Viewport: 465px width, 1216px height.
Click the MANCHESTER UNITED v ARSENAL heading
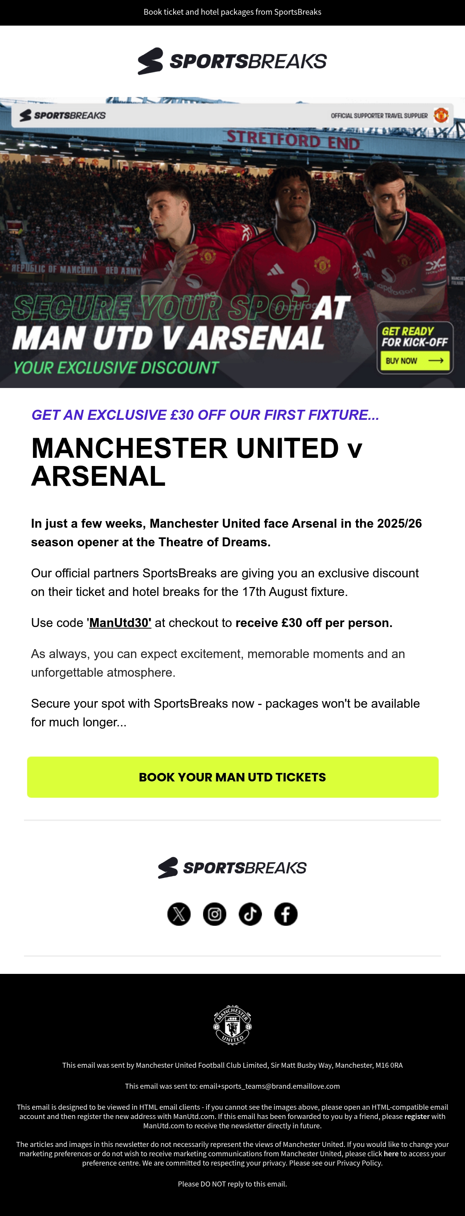pos(197,462)
